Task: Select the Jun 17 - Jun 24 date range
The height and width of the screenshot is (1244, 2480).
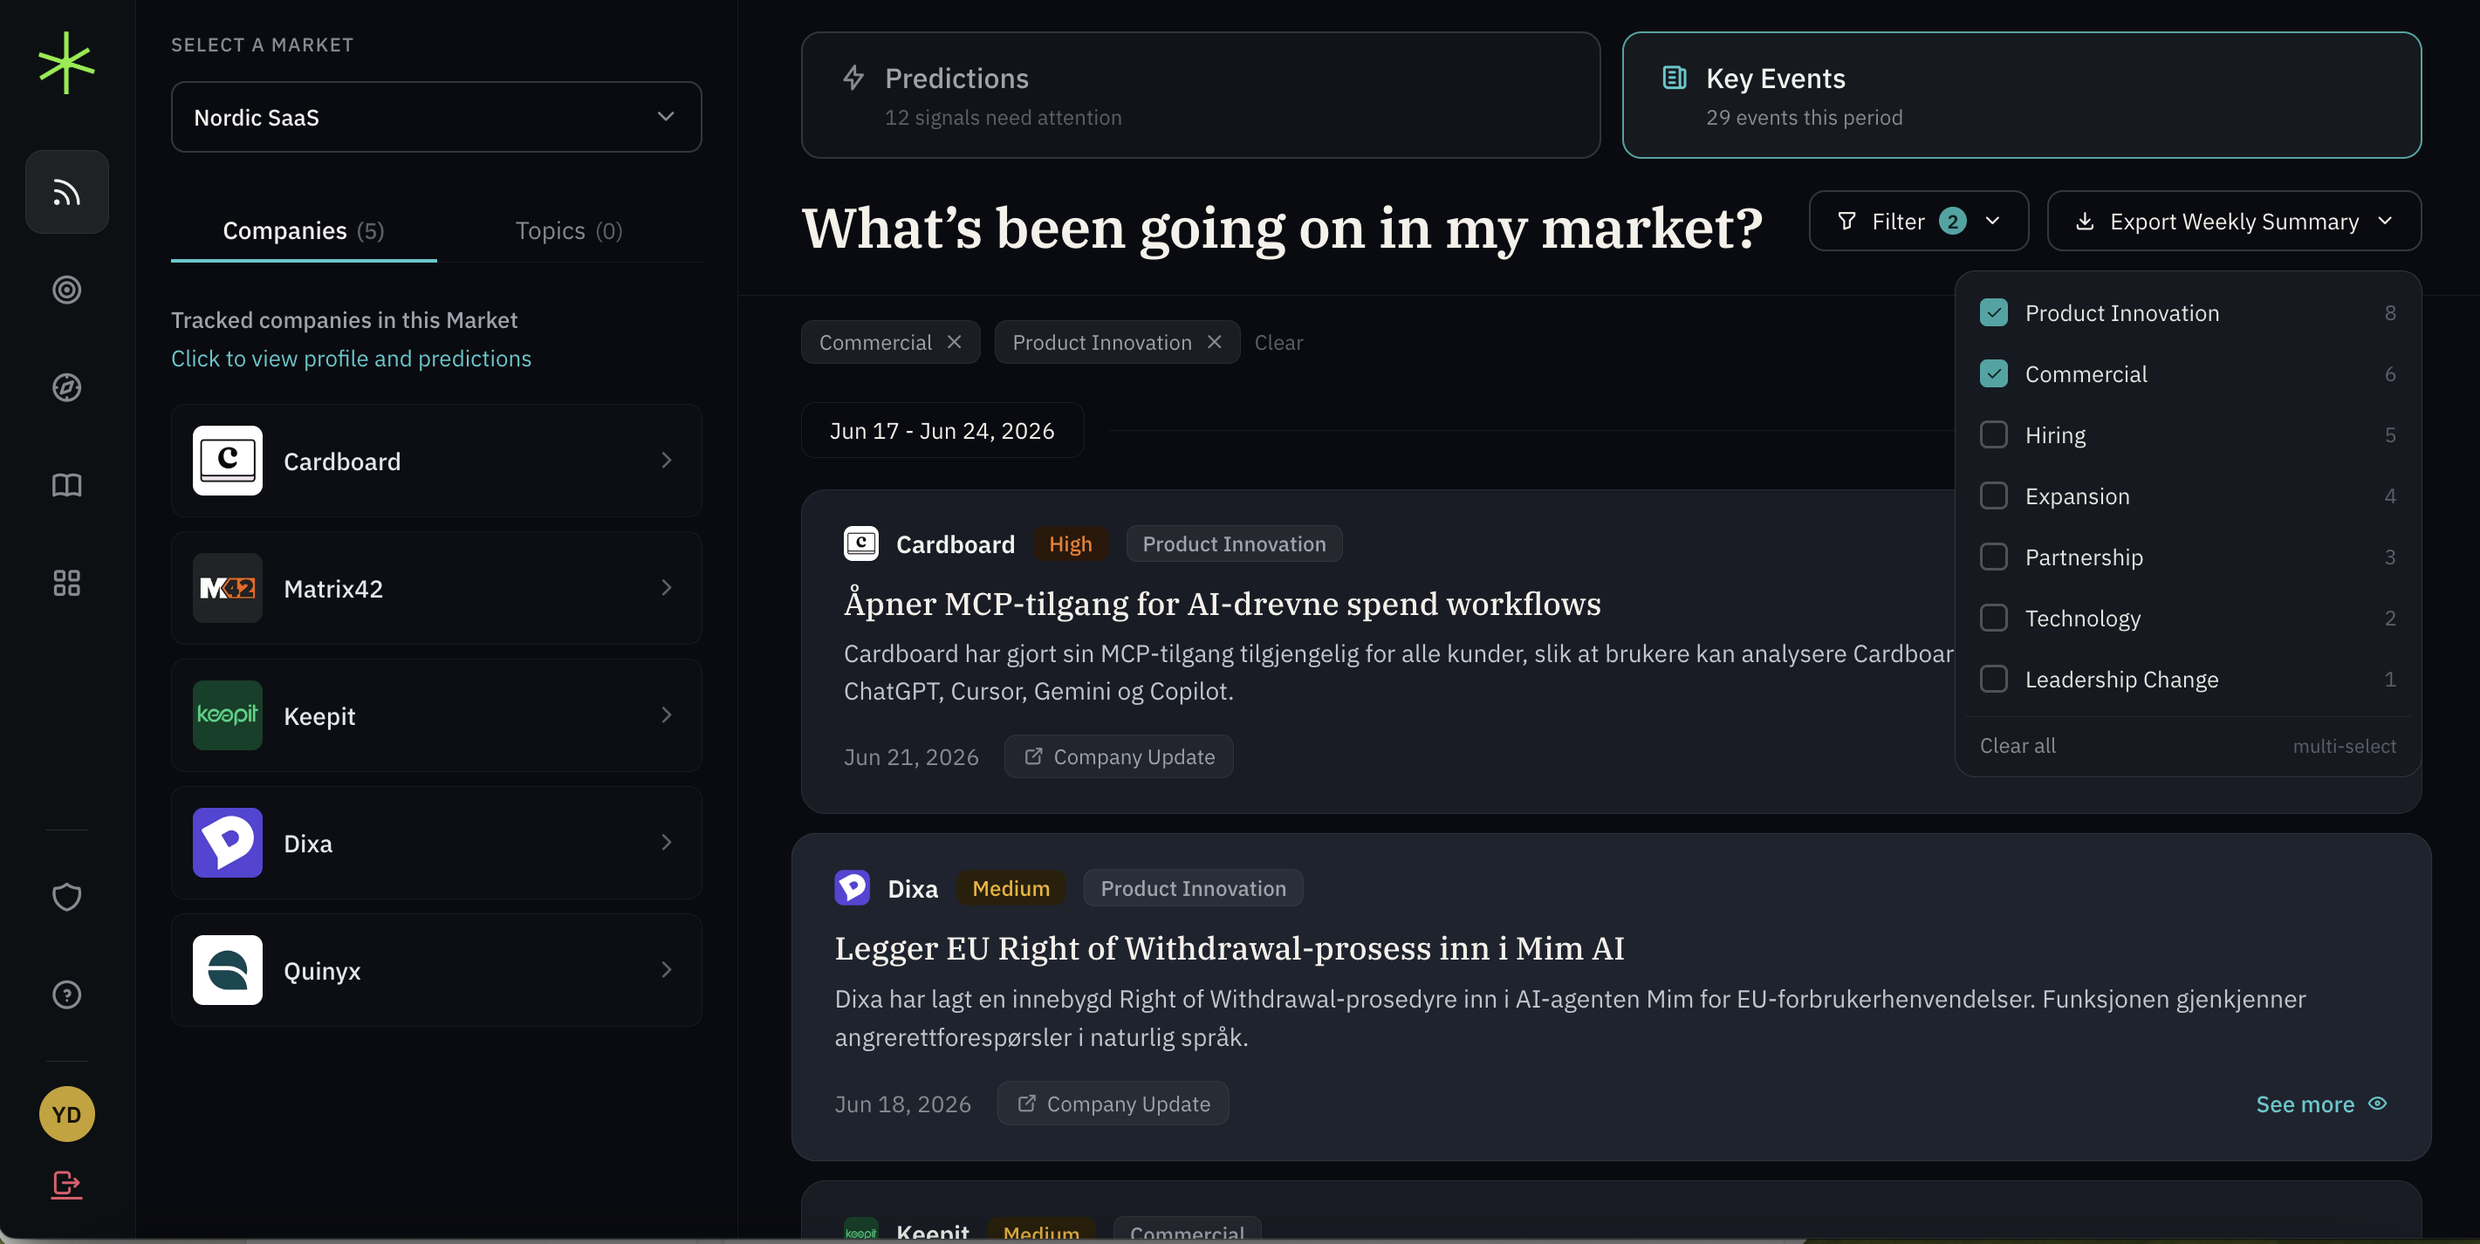Action: point(942,430)
